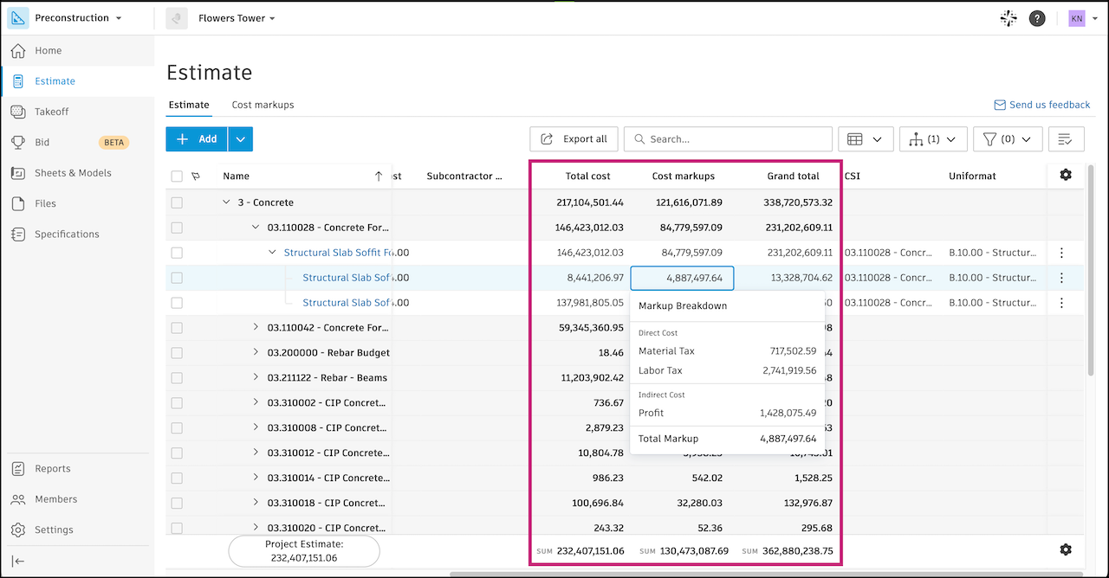Open more actions for 146,423,012.03 Structural Slab row
1109x578 pixels.
tap(1061, 254)
